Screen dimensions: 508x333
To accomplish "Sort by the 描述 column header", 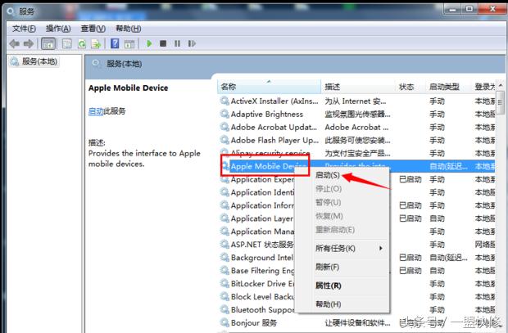I will click(x=358, y=87).
